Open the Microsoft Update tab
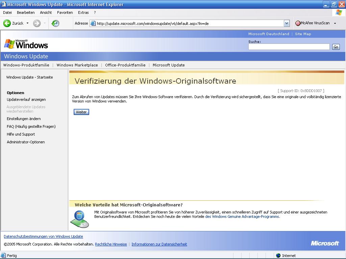Image resolution: width=346 pixels, height=259 pixels. (169, 65)
